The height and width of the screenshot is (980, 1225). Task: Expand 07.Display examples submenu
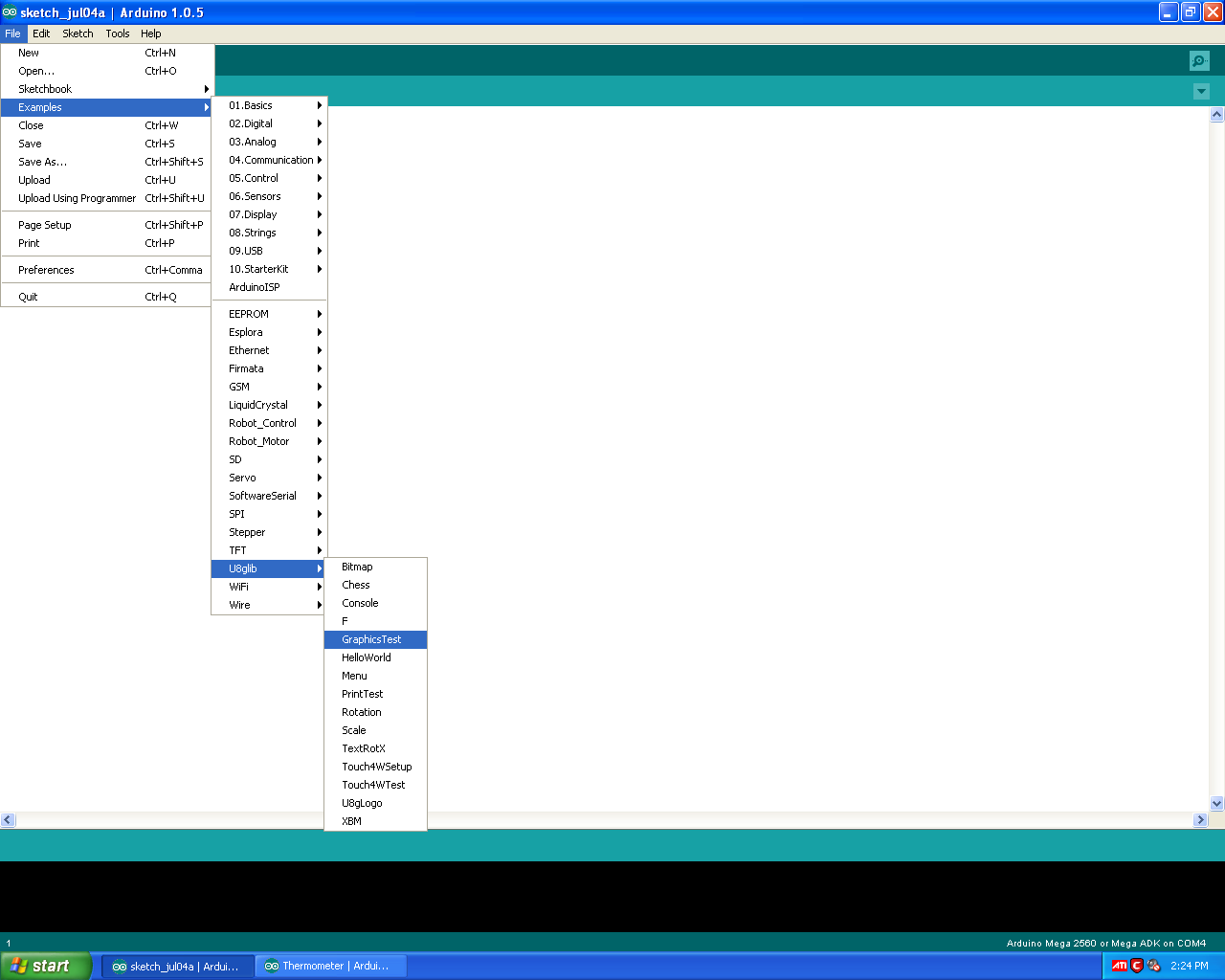pyautogui.click(x=269, y=214)
